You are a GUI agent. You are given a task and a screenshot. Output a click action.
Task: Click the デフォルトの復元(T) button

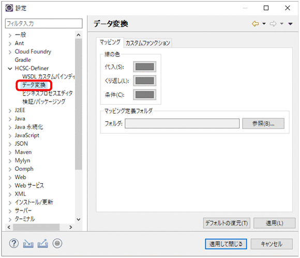coord(227,223)
